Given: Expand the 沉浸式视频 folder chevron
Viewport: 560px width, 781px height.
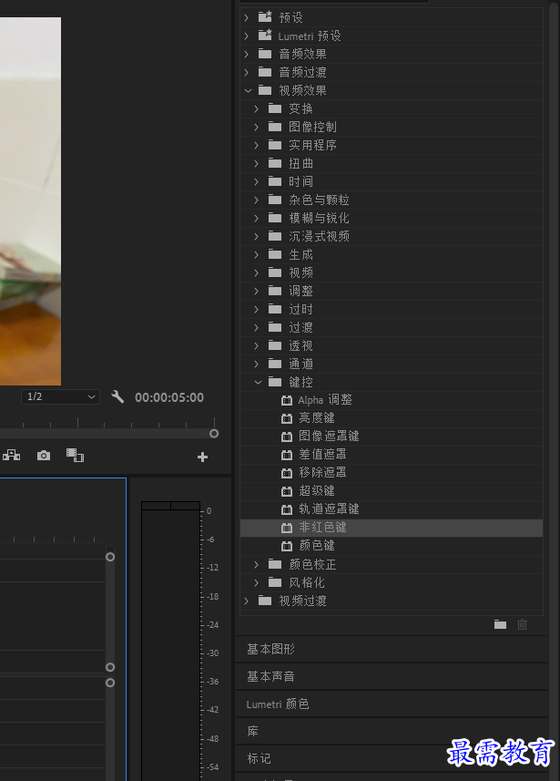Looking at the screenshot, I should (257, 236).
